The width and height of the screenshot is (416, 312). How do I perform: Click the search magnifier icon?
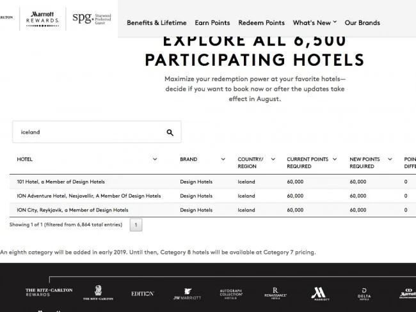(170, 132)
